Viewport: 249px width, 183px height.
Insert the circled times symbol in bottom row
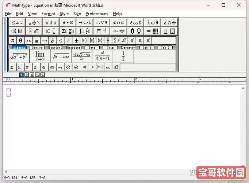(x=68, y=67)
